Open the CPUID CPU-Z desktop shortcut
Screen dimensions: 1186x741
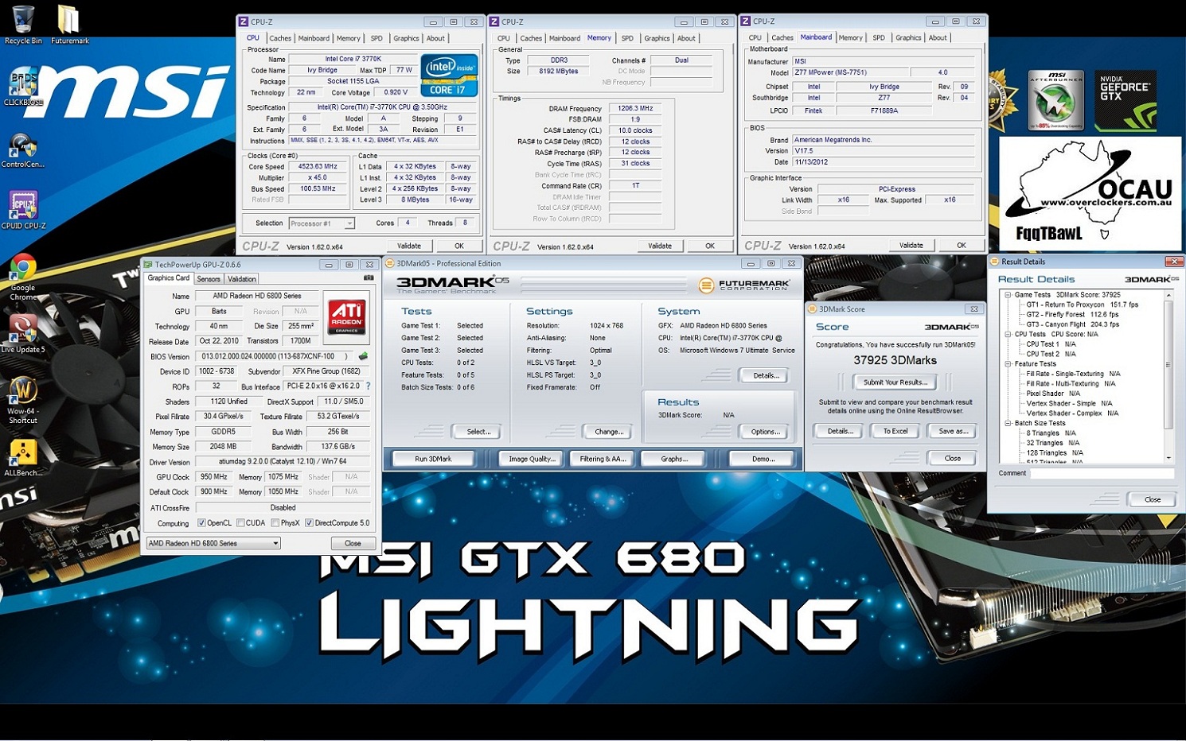tap(23, 210)
